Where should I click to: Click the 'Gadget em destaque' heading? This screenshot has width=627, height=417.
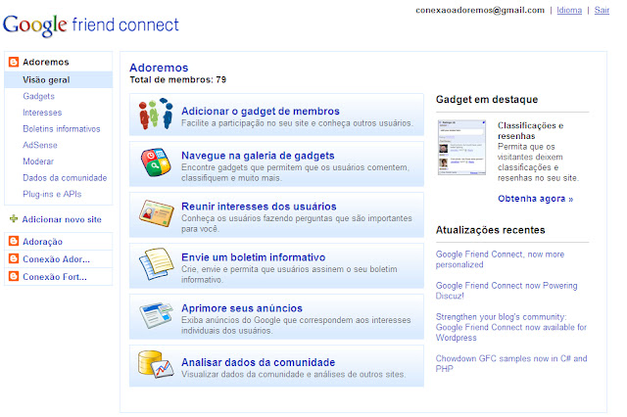(x=487, y=100)
